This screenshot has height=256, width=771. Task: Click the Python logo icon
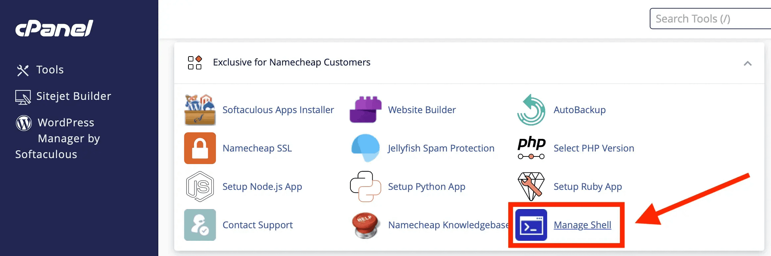tap(365, 187)
